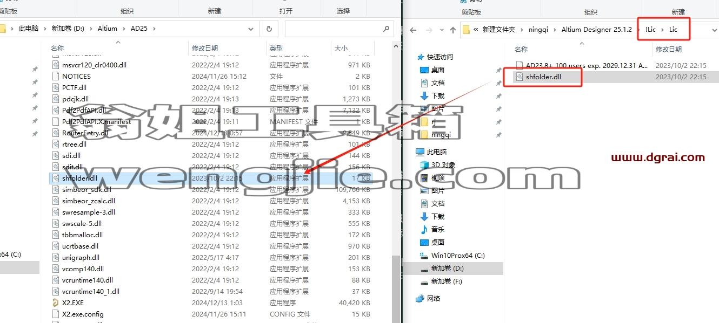
Task: Select the AD23.8+ 100 users license file
Action: pos(587,65)
